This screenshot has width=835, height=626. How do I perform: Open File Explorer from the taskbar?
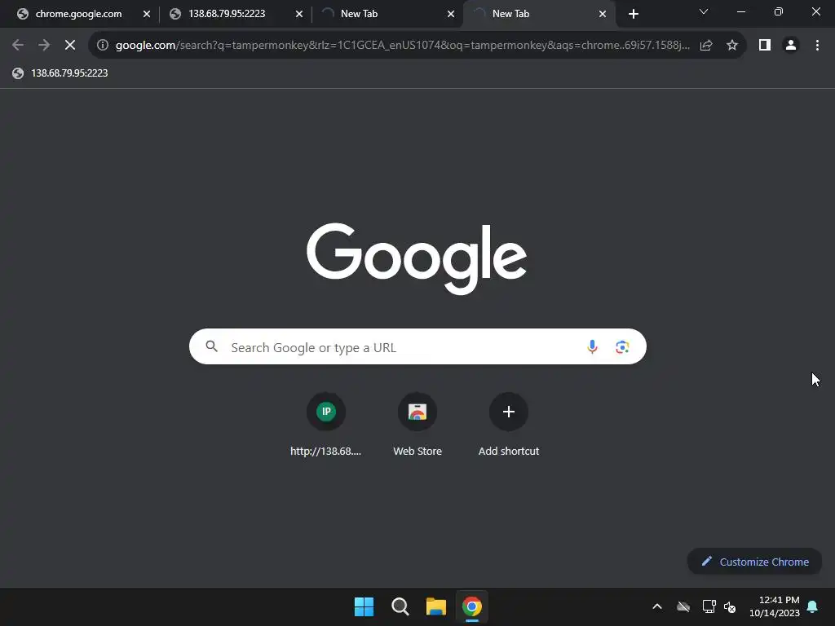(435, 606)
